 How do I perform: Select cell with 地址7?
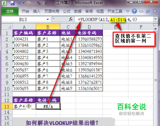pyautogui.click(x=68, y=76)
